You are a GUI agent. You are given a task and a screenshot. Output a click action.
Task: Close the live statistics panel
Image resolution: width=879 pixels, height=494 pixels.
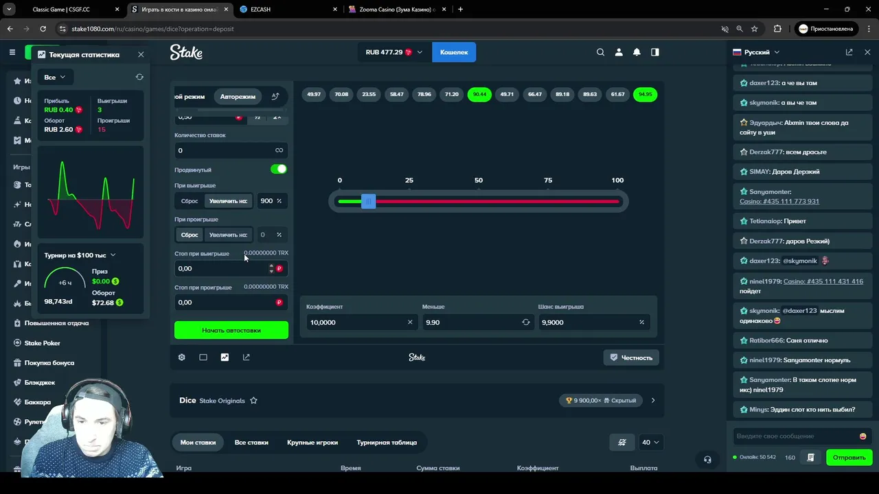141,54
